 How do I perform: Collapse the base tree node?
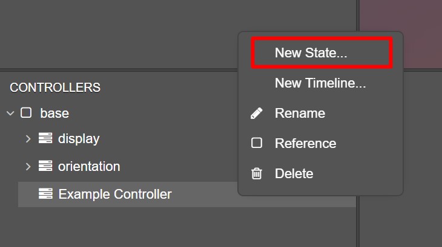(10, 114)
